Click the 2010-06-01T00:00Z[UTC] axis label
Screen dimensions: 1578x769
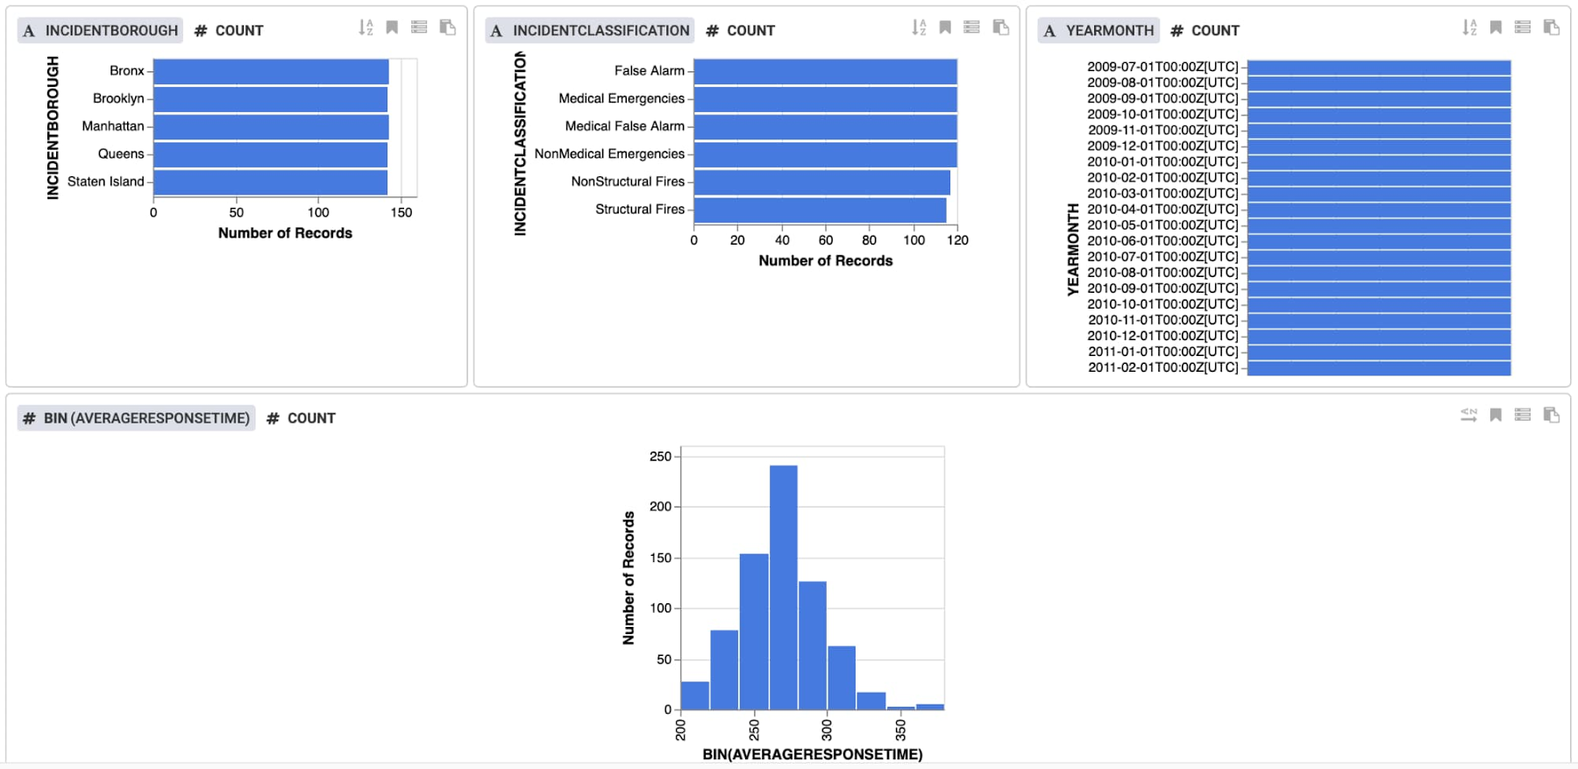pyautogui.click(x=1162, y=240)
